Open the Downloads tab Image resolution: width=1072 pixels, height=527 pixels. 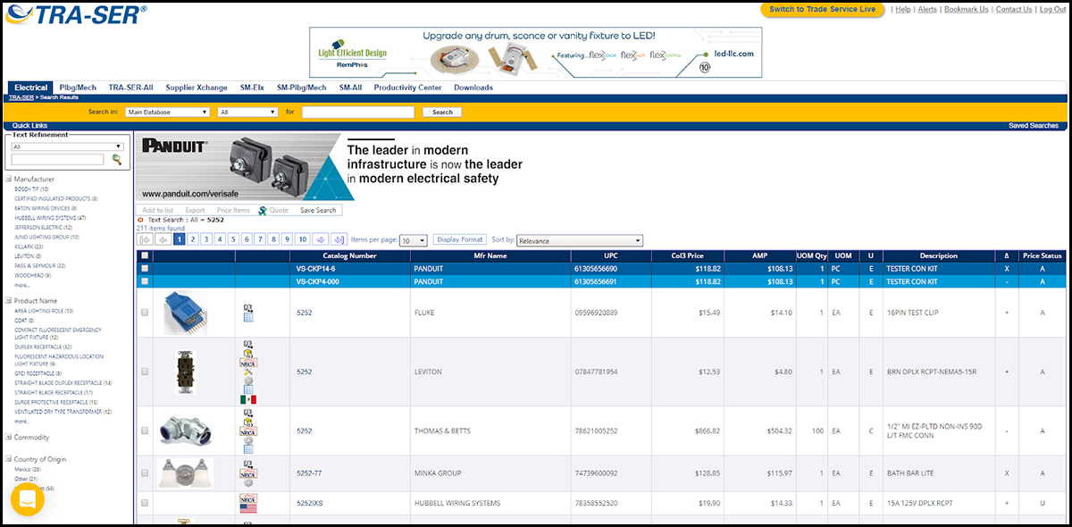tap(473, 88)
